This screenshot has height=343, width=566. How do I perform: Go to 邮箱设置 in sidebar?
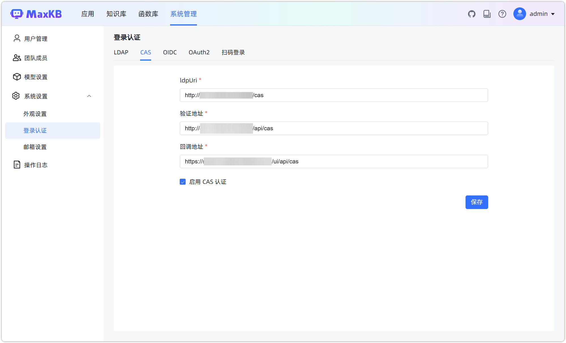pos(35,147)
